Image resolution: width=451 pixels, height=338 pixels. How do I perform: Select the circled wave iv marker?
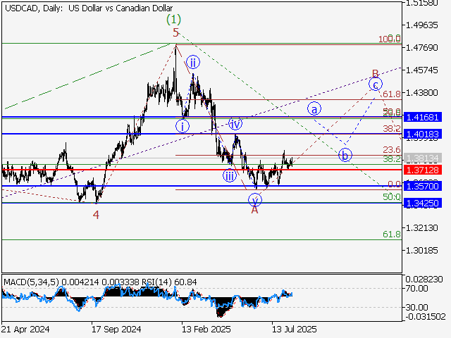[236, 123]
